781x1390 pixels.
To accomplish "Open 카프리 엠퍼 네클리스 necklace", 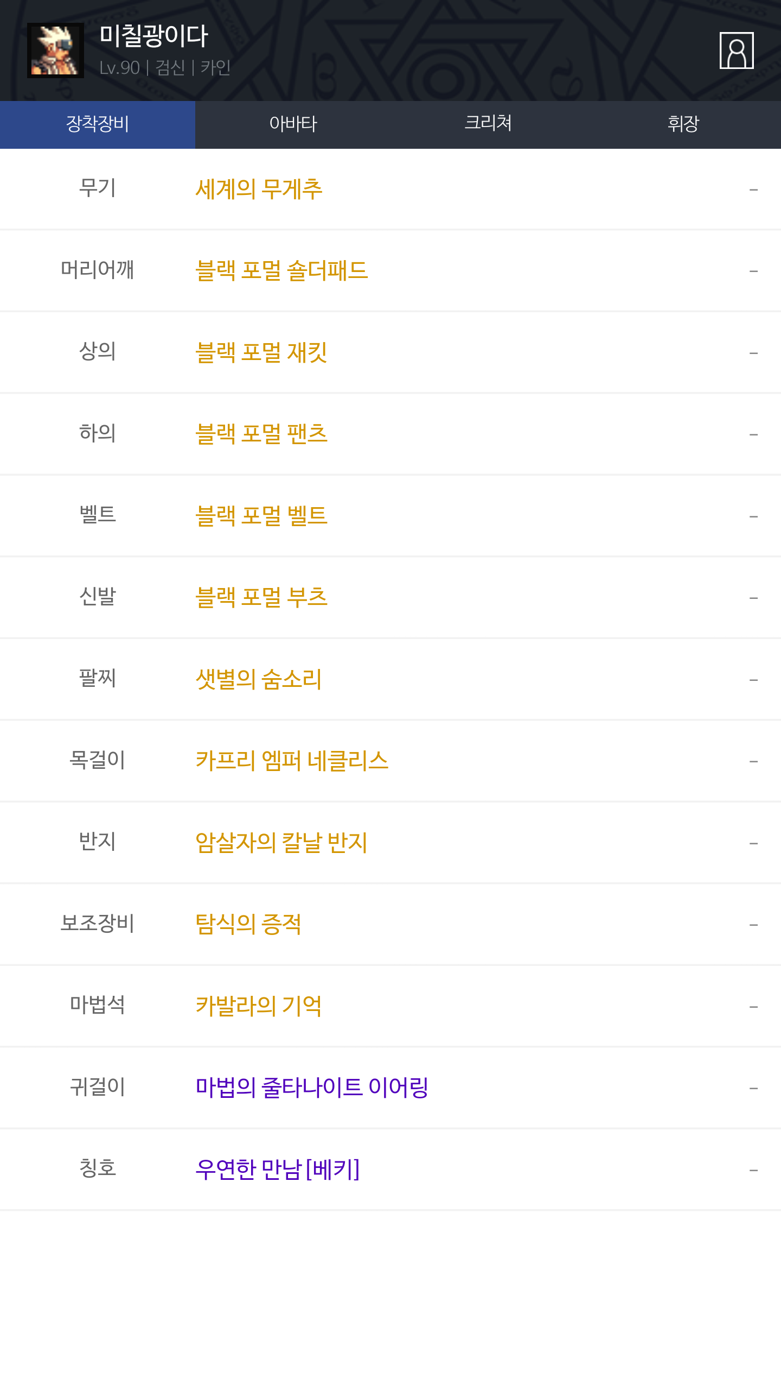I will click(292, 761).
